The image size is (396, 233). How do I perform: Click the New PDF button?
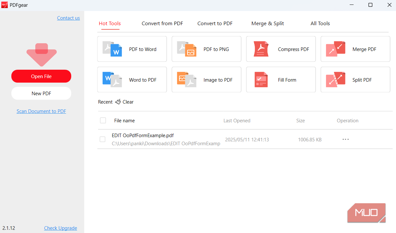coord(41,93)
